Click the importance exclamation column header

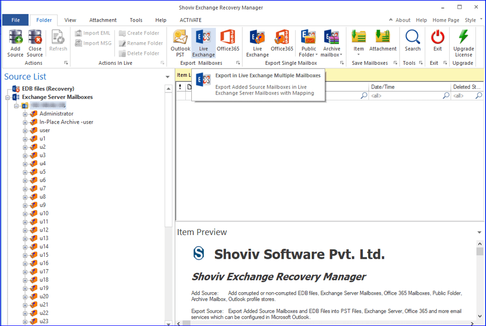(180, 87)
